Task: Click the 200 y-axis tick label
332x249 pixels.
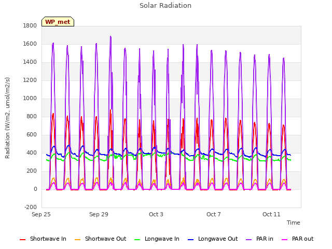Action: click(x=32, y=171)
